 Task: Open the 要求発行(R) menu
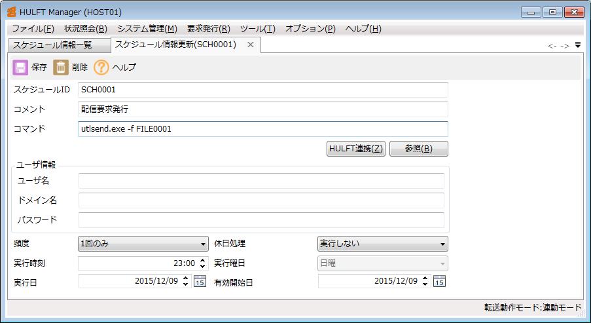pyautogui.click(x=208, y=29)
